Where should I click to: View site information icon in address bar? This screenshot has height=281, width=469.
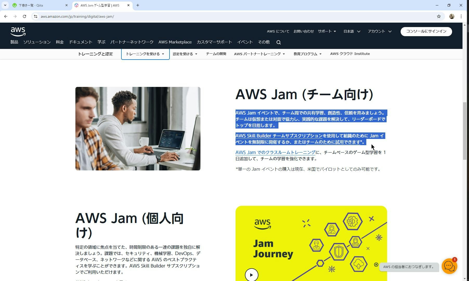(36, 16)
